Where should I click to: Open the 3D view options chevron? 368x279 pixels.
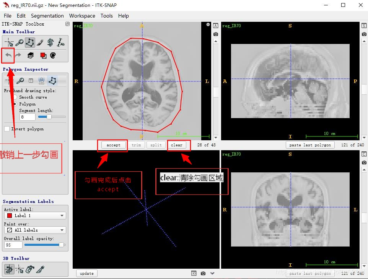click(212, 273)
